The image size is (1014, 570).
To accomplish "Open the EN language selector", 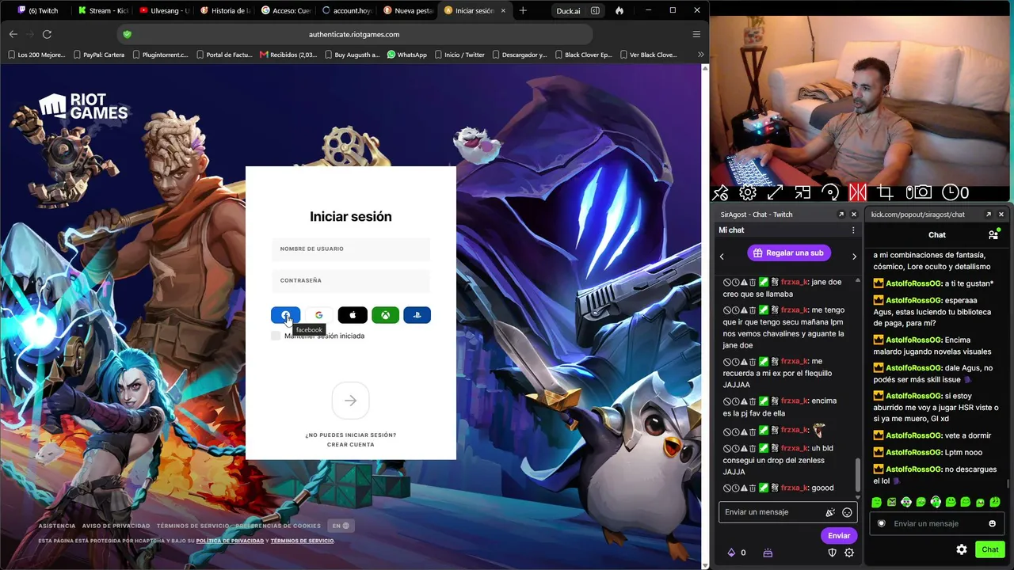I will tap(341, 526).
